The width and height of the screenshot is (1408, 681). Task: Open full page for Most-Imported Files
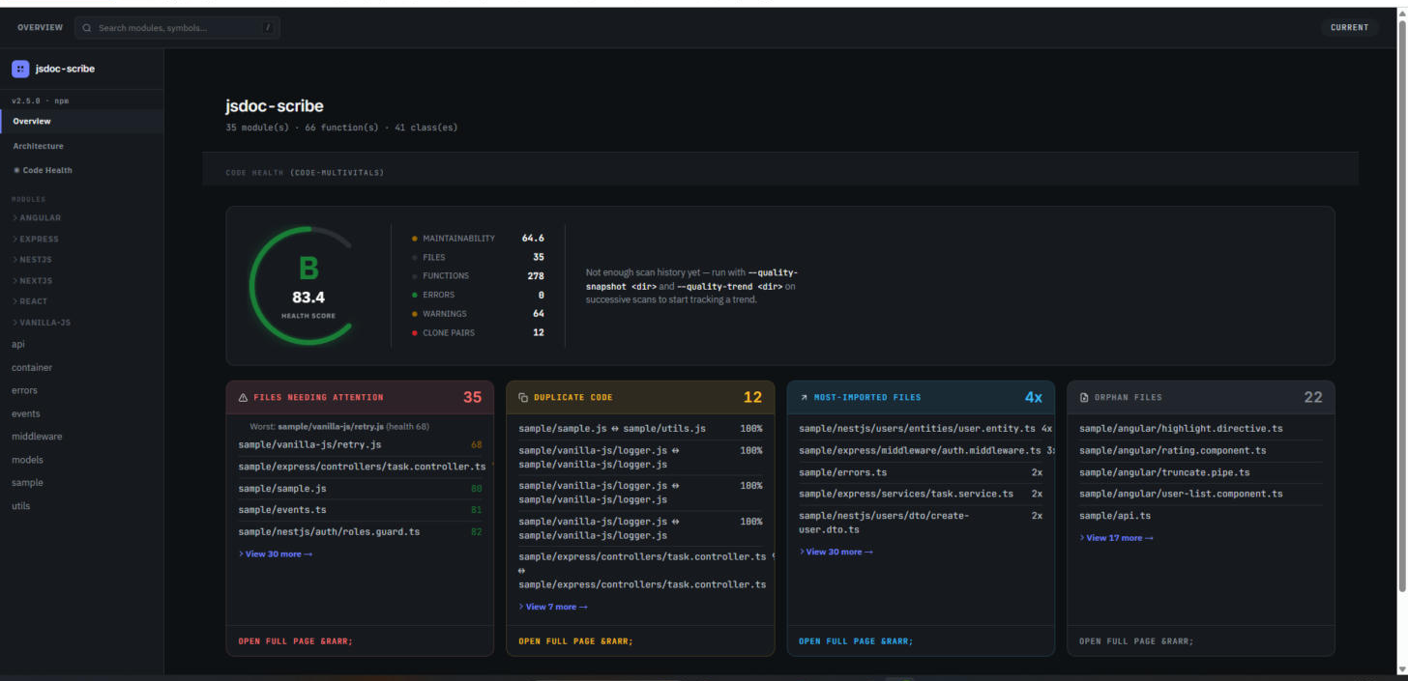857,641
